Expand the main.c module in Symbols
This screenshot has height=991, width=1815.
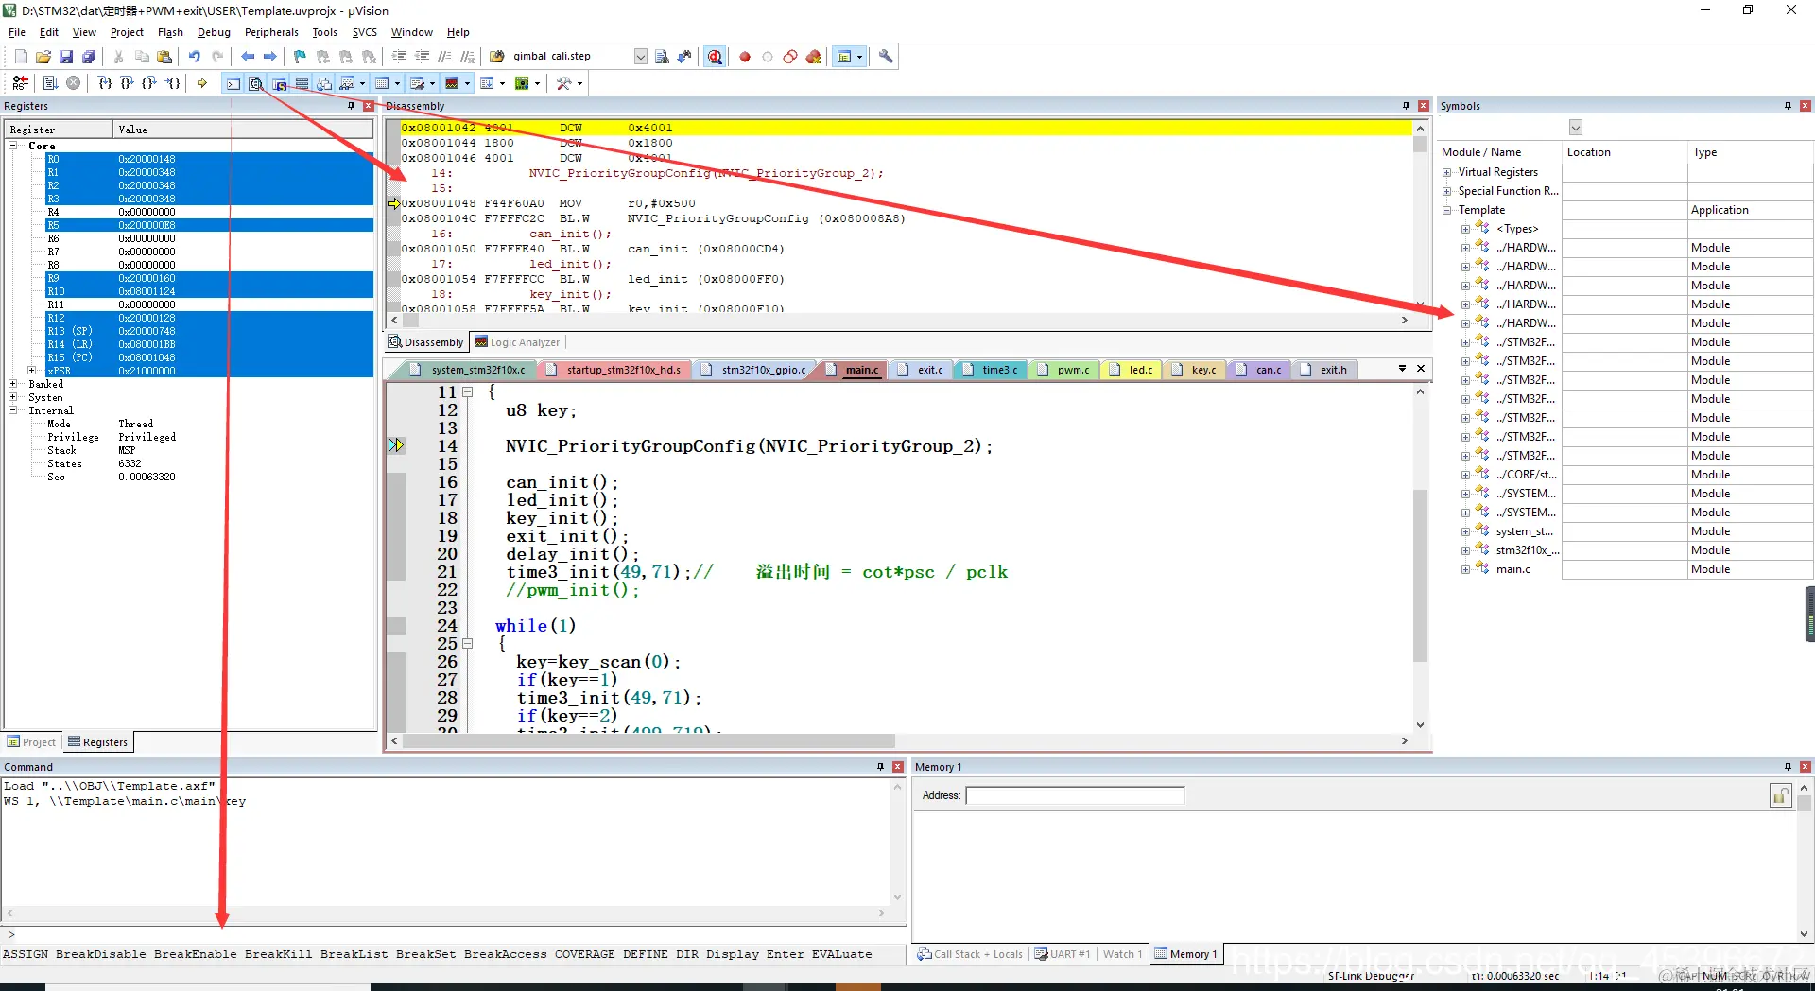click(x=1465, y=569)
